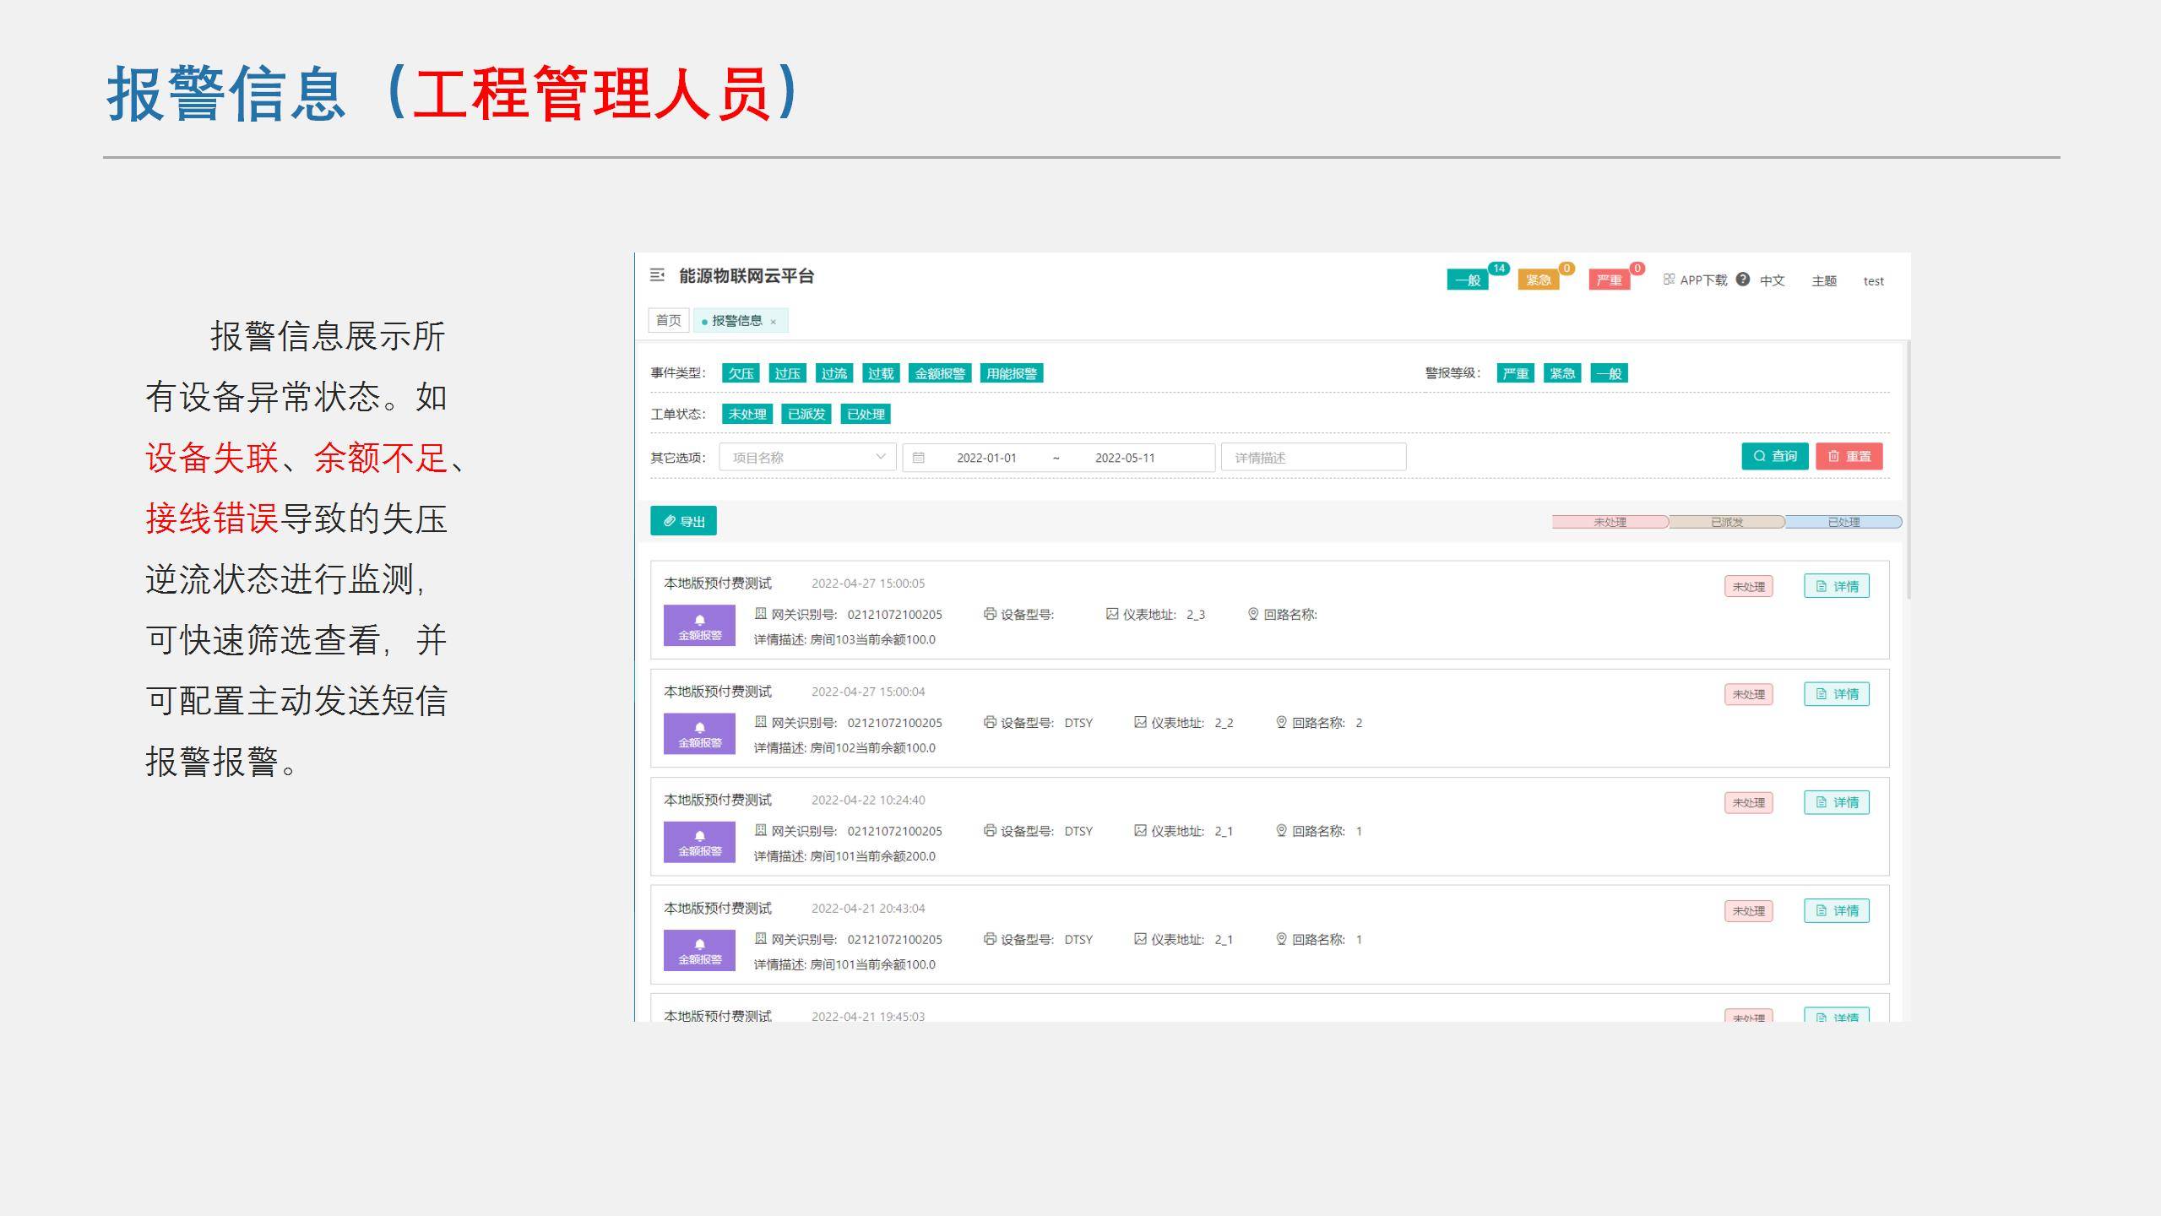
Task: Toggle the 欠压 event type filter
Action: 741,373
